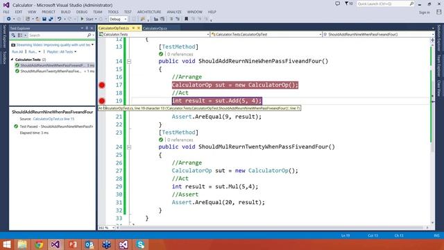Open Google Chrome from the taskbar
This screenshot has width=444, height=250.
39,244
